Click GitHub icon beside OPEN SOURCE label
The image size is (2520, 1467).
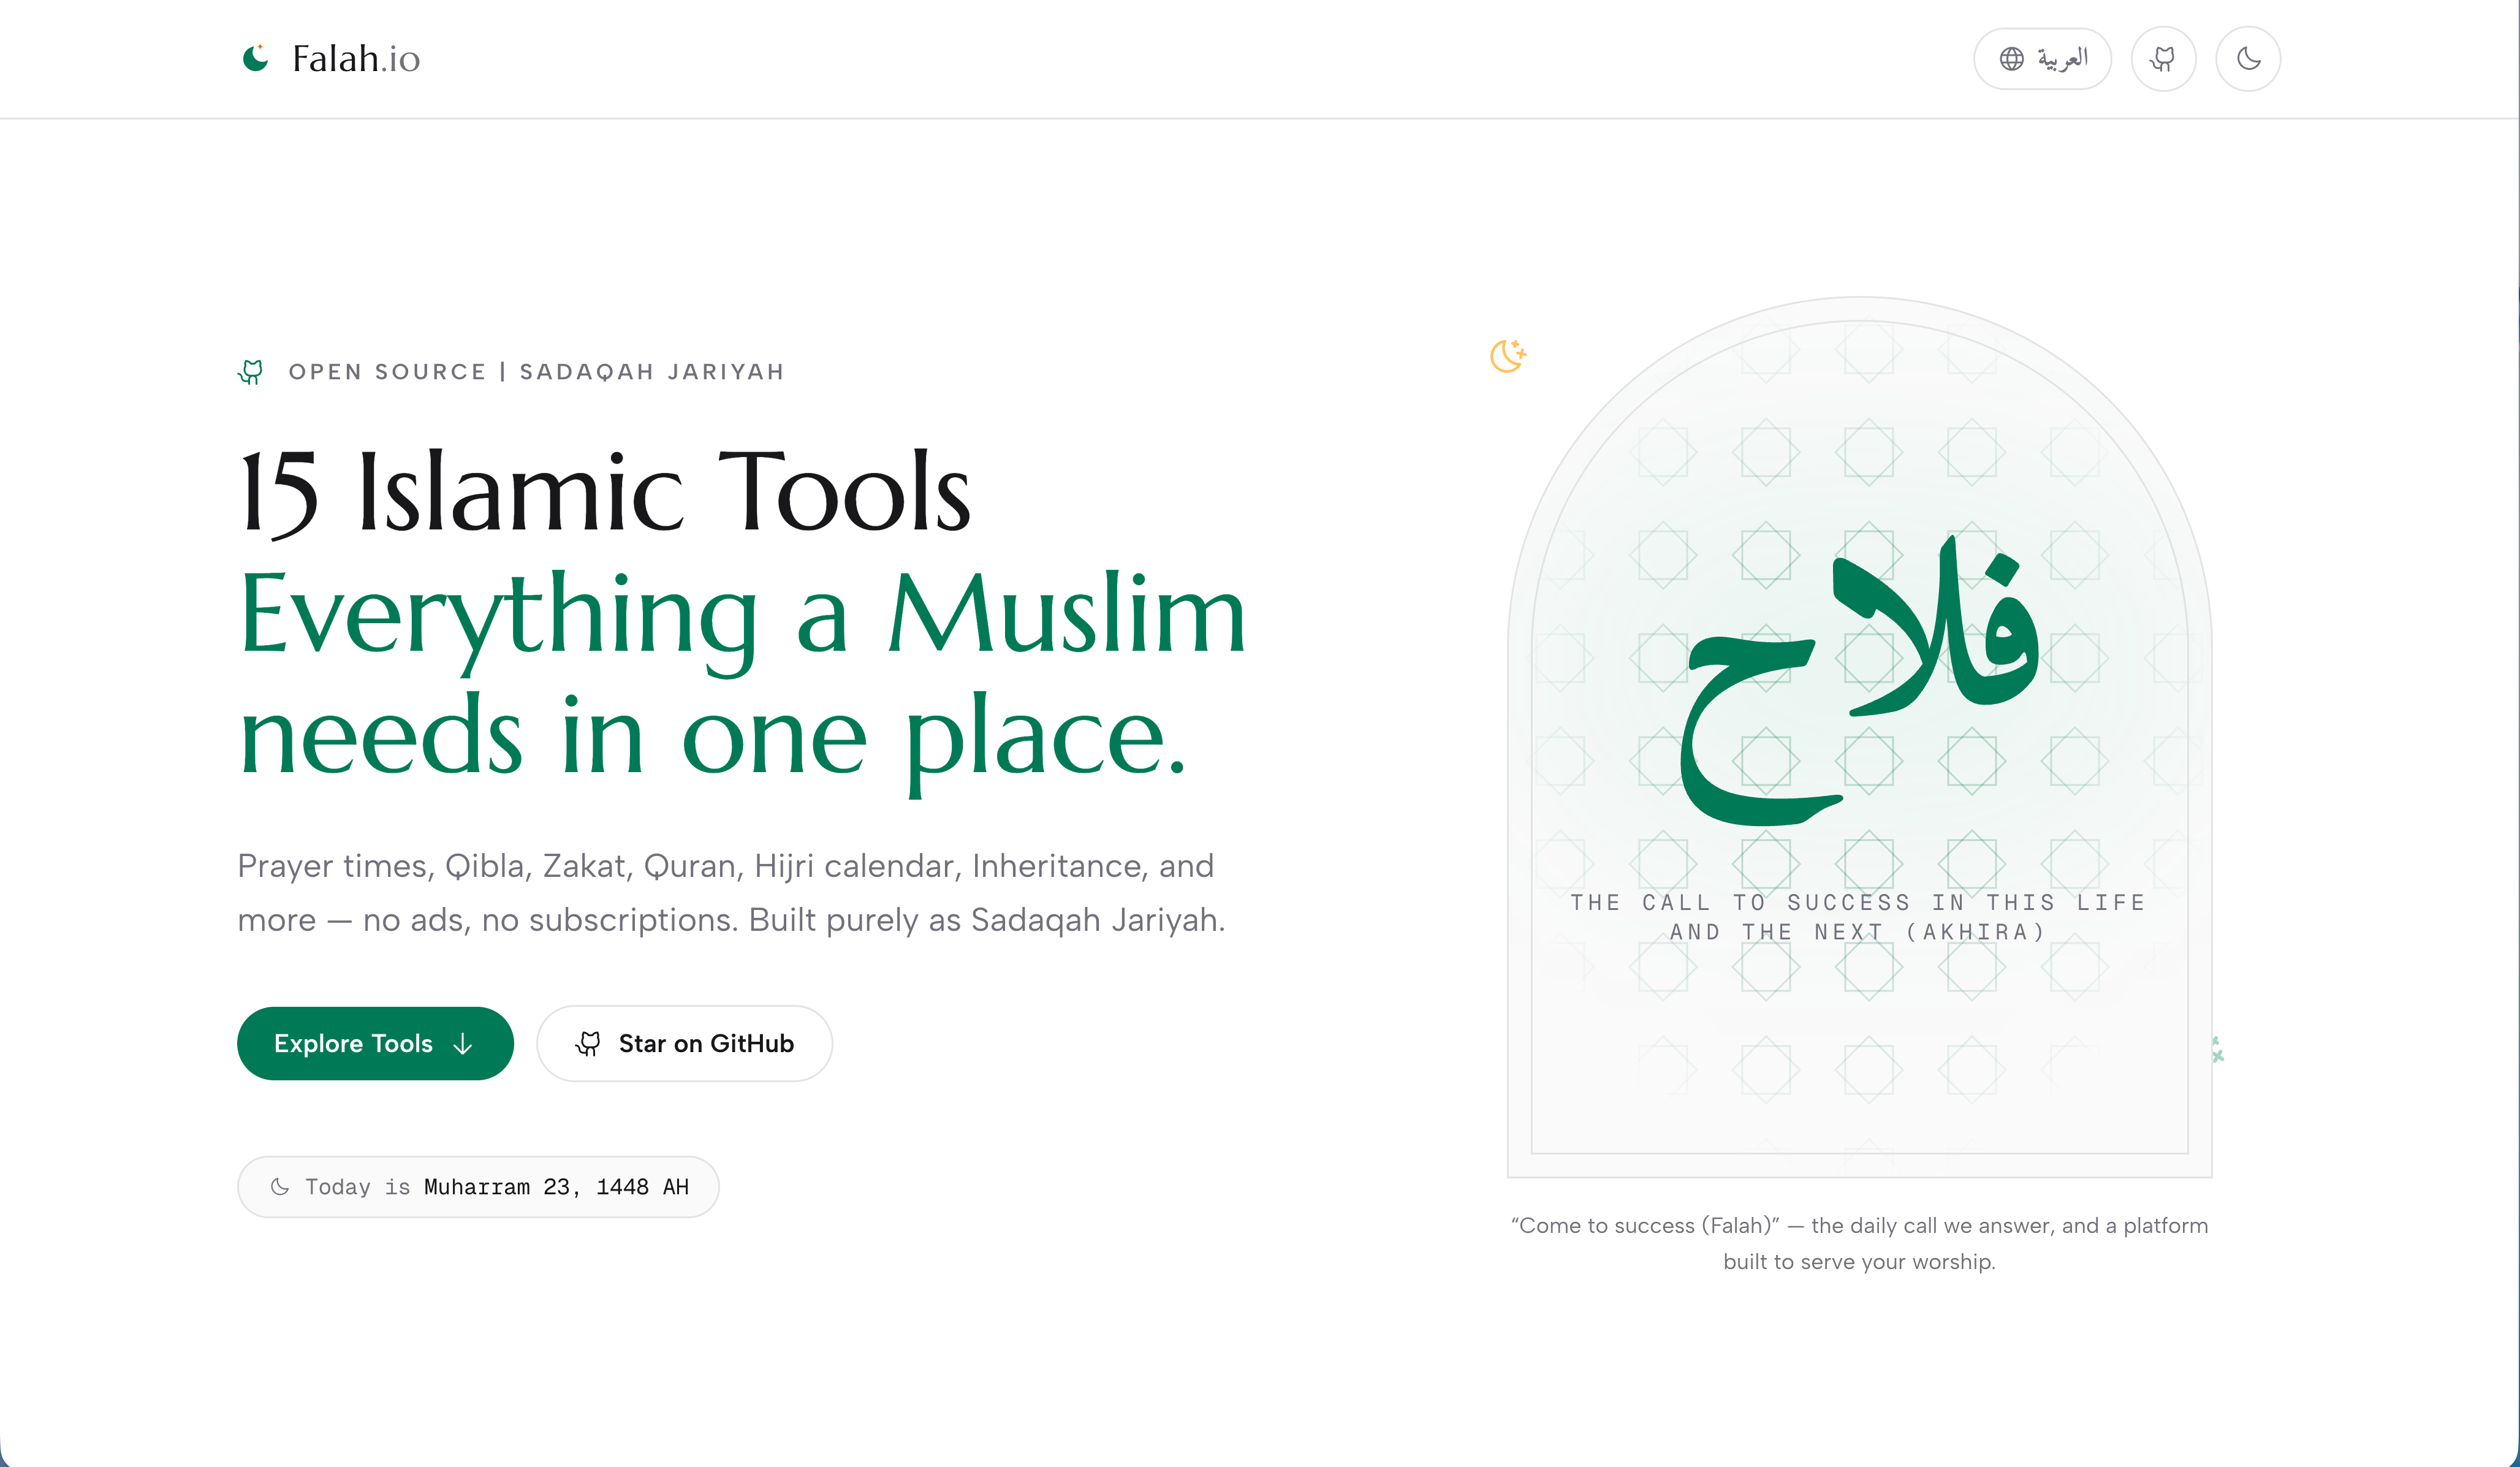point(251,372)
